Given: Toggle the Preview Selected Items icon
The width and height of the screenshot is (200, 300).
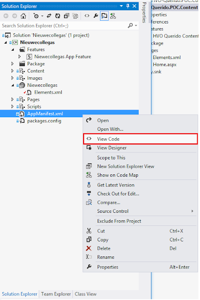Looking at the screenshot, I should point(104,16).
